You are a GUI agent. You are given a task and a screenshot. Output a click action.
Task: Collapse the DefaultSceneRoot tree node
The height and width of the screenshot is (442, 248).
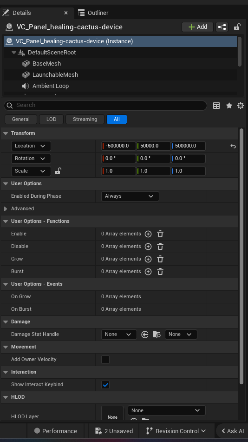click(x=14, y=53)
